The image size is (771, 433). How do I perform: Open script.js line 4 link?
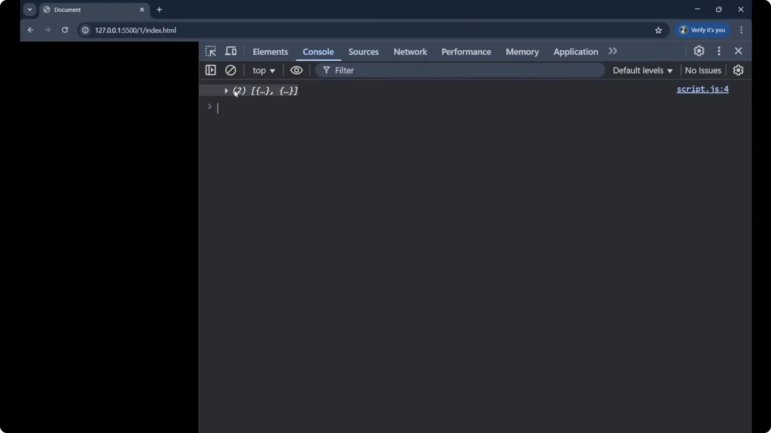(x=703, y=89)
